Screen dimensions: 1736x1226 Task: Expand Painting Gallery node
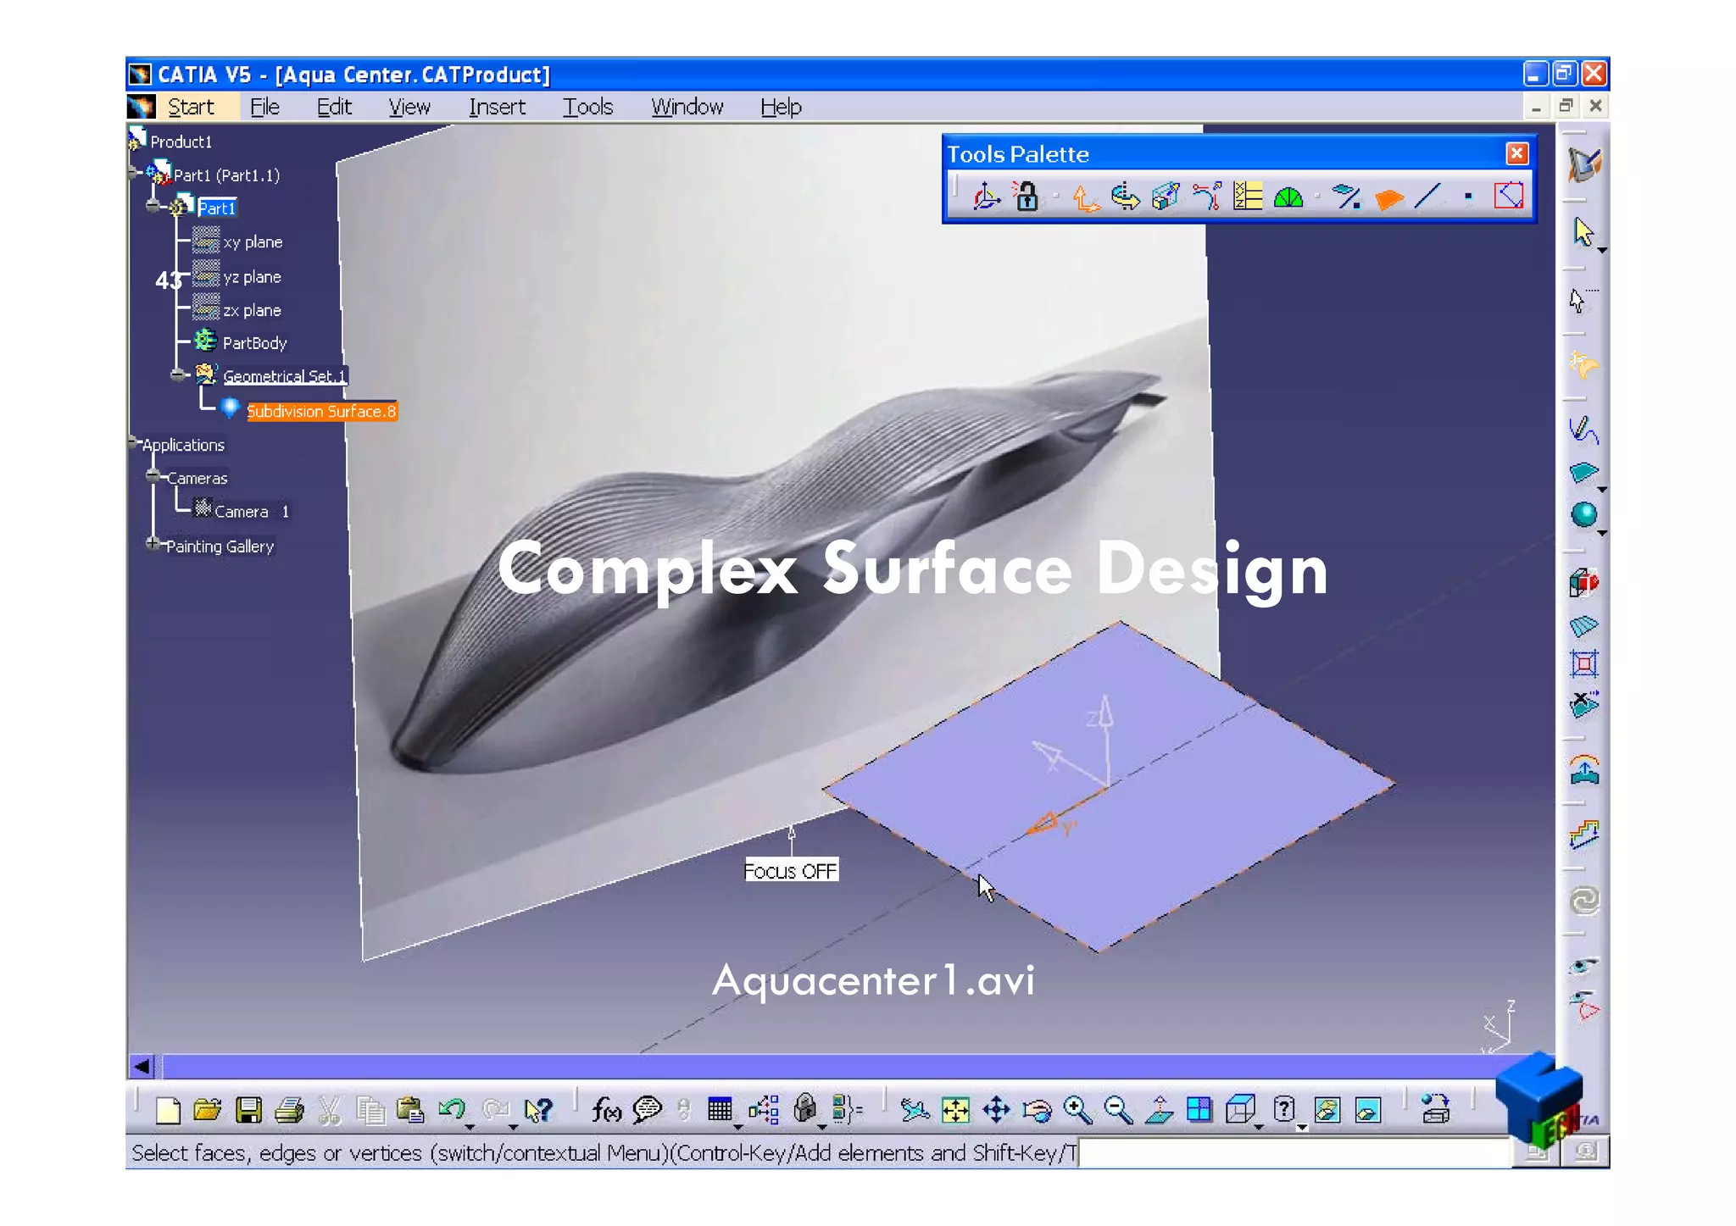tap(153, 544)
